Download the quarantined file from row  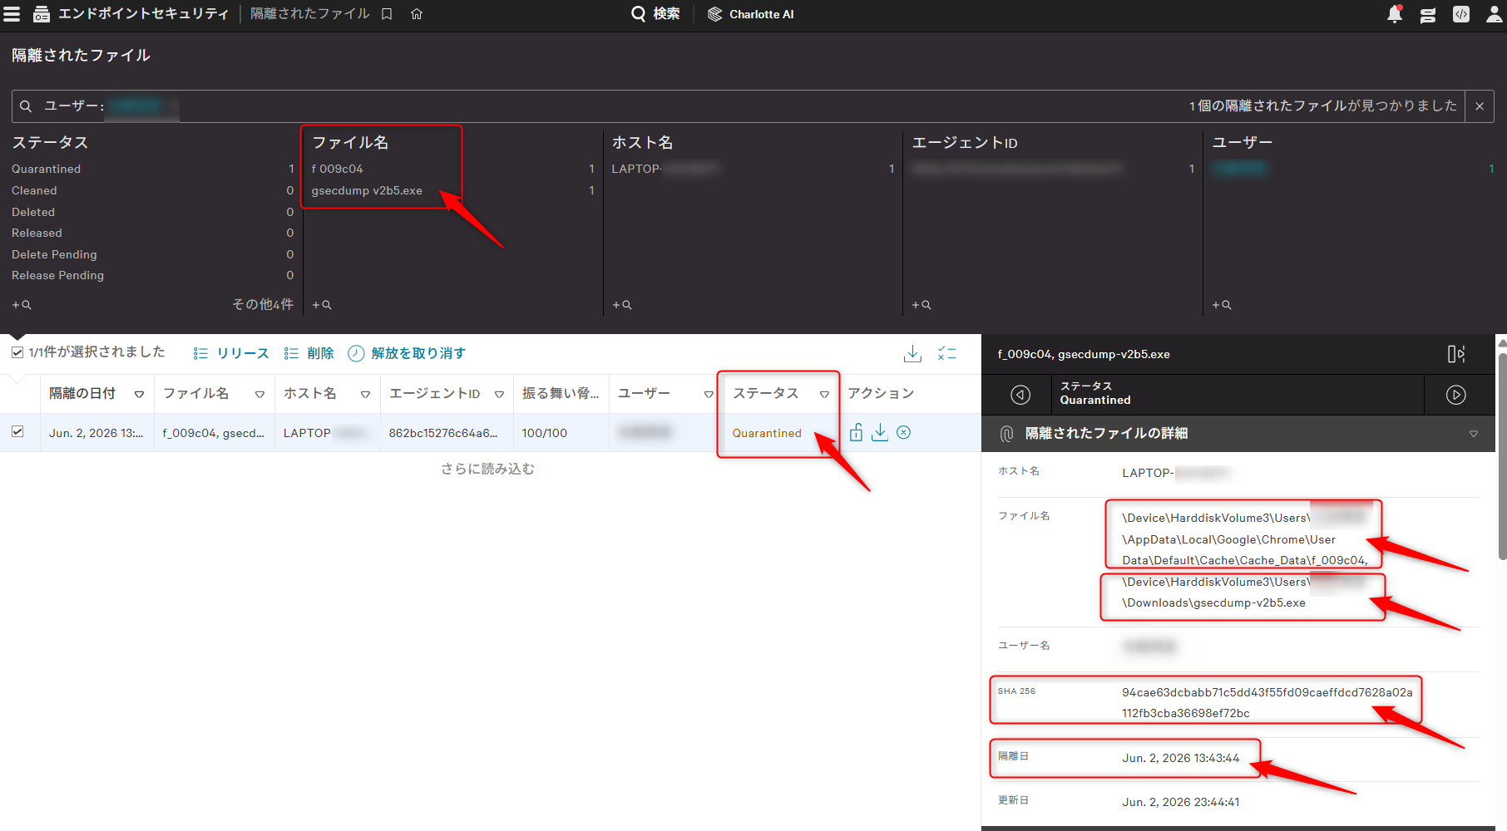click(880, 432)
